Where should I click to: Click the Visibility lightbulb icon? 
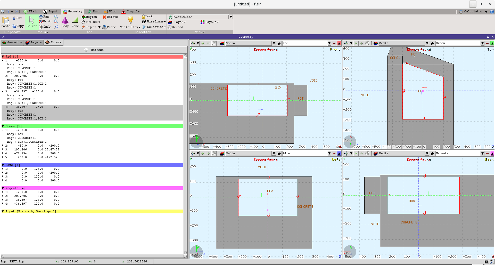pos(130,20)
